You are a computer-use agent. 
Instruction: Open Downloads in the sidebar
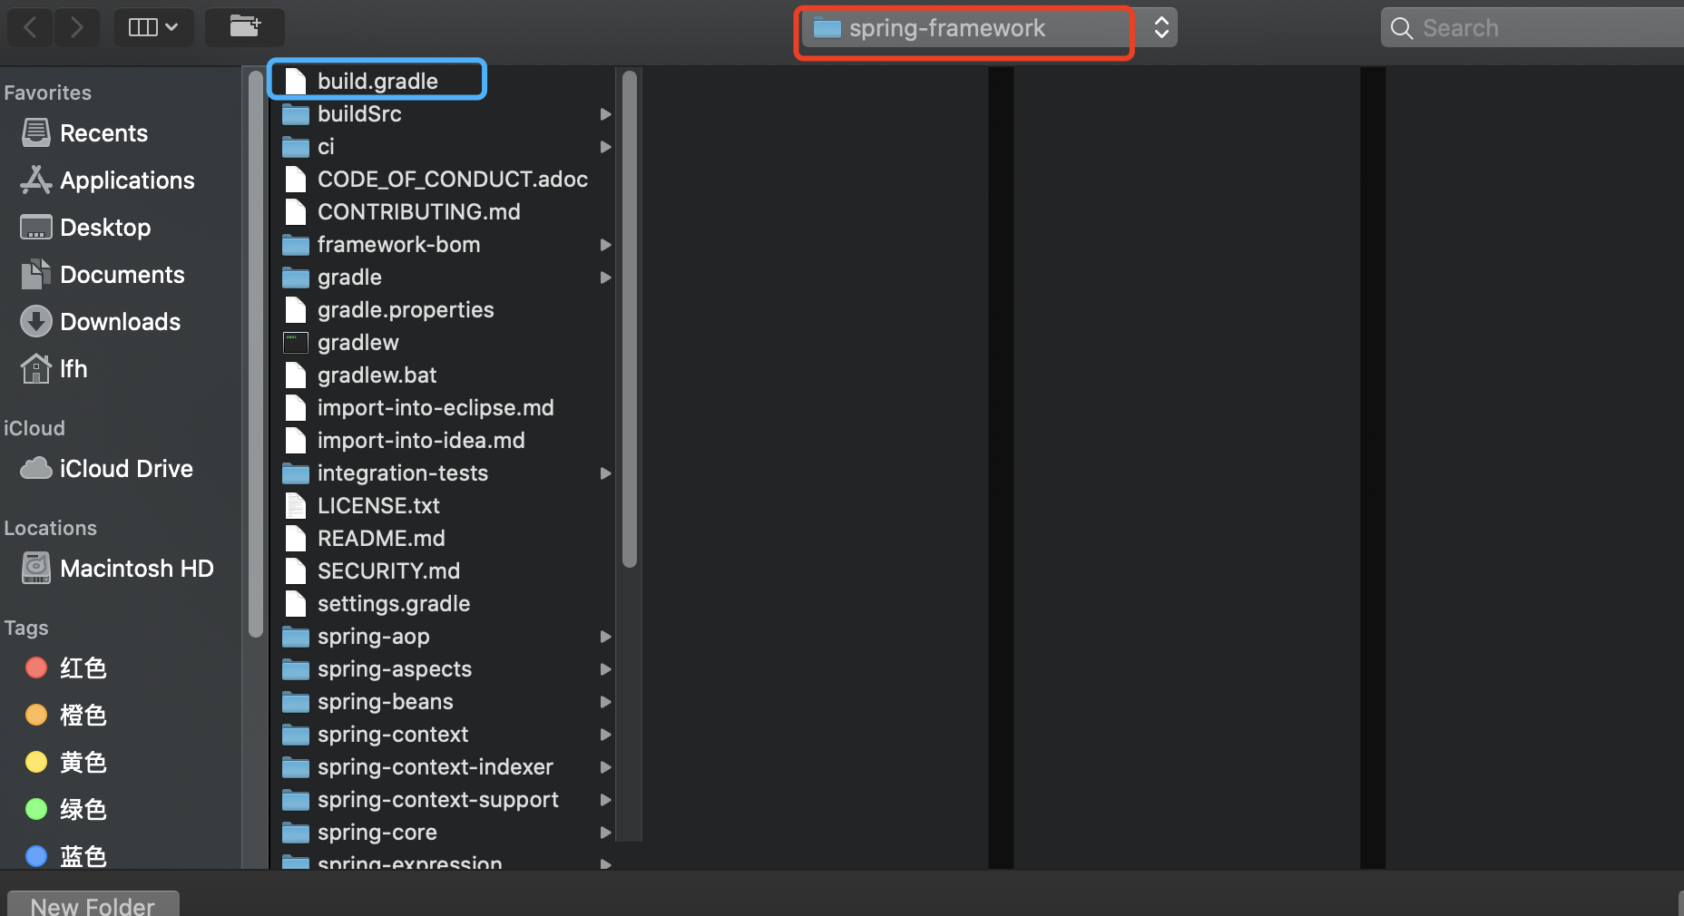coord(101,322)
